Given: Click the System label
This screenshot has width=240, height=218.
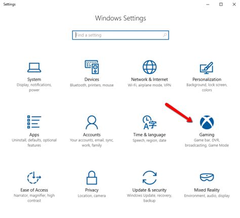Looking at the screenshot, I should 34,80.
